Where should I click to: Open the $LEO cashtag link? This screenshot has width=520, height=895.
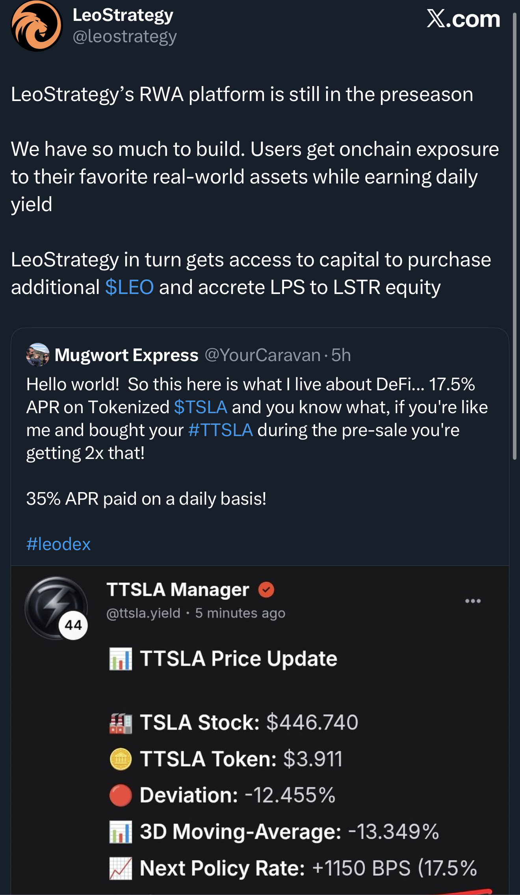(x=129, y=287)
